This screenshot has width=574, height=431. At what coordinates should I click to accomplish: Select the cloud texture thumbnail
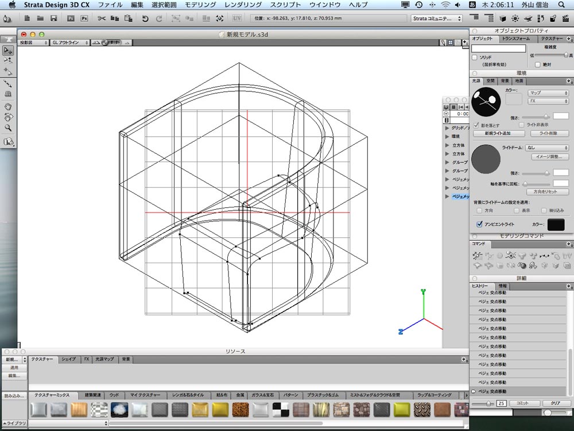pos(119,410)
